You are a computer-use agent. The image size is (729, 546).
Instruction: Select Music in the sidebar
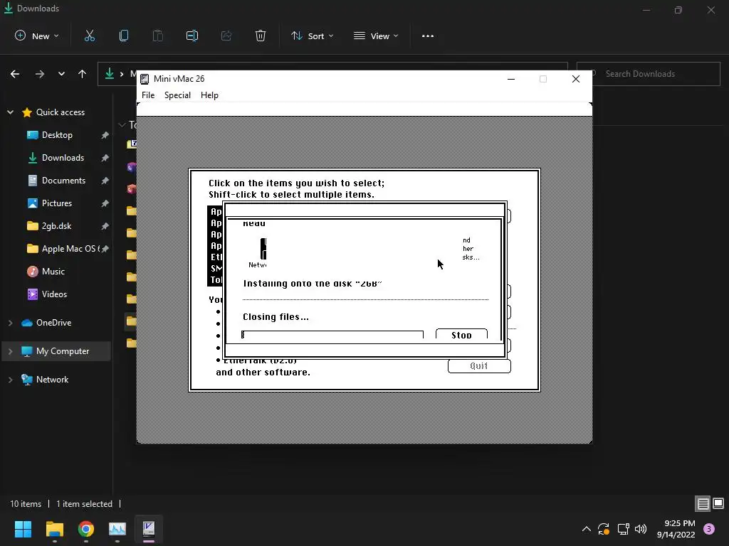(53, 272)
